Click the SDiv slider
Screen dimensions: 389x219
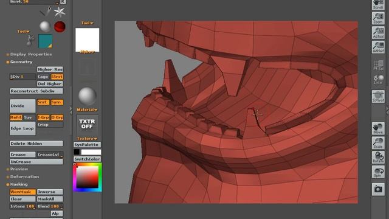pos(22,77)
